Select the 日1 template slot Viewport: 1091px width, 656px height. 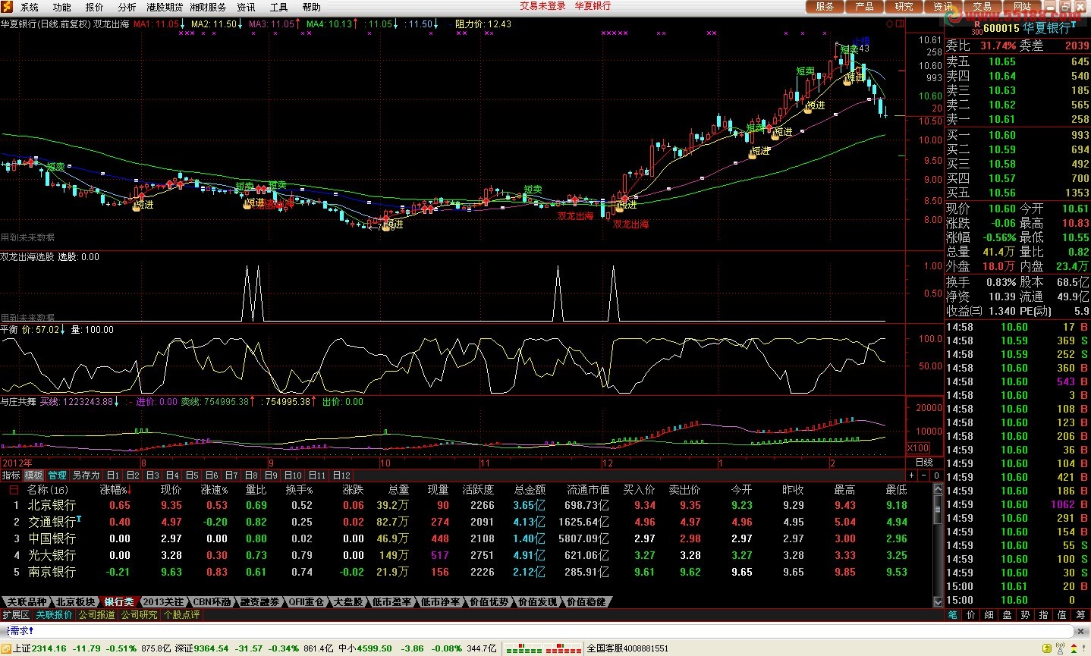114,476
